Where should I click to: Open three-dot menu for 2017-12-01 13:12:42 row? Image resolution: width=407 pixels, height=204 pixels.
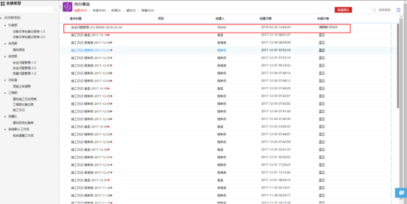click(x=391, y=173)
